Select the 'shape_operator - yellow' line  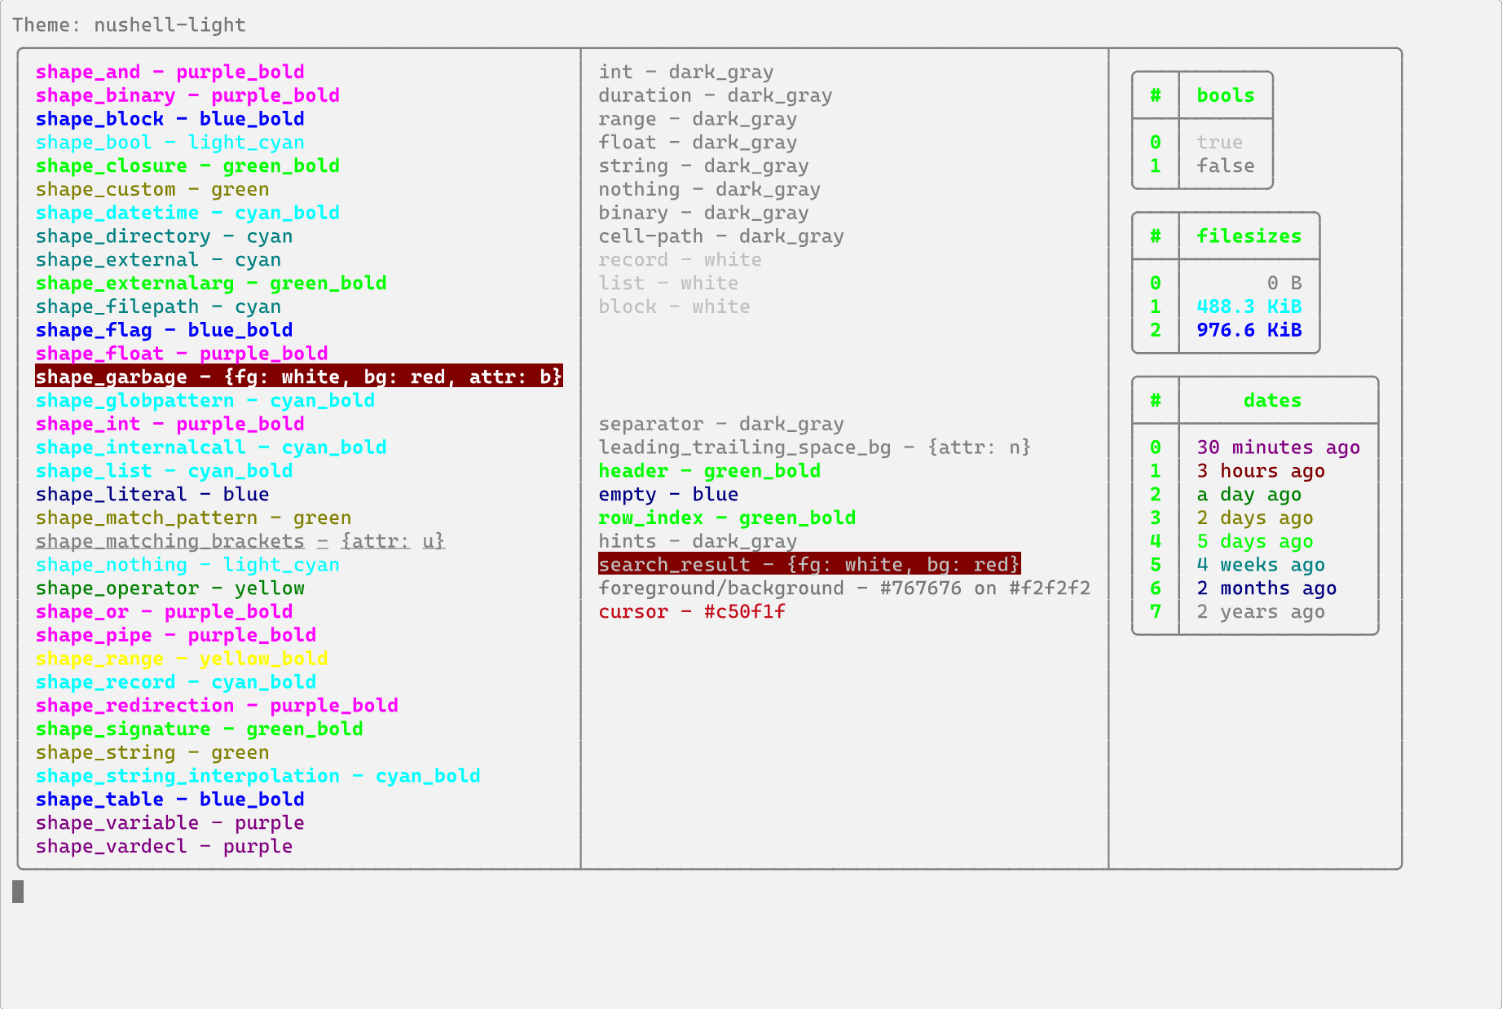tap(170, 588)
